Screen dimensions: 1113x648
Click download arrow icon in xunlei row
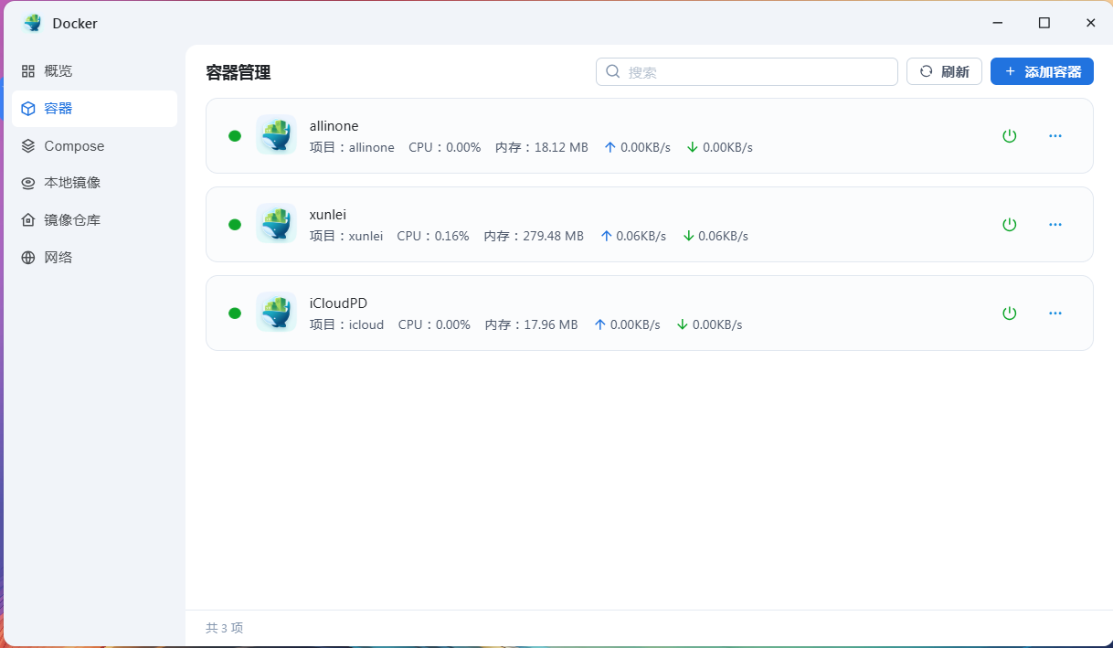click(x=689, y=236)
